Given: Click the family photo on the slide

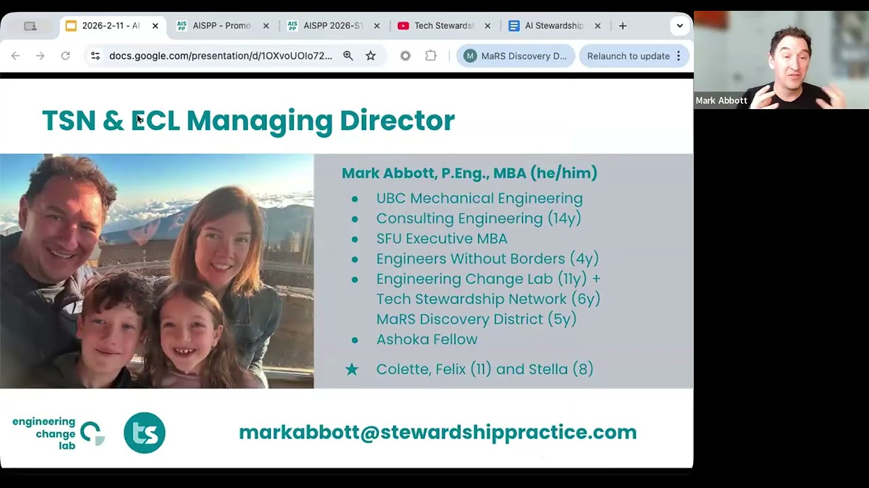Looking at the screenshot, I should click(x=157, y=271).
